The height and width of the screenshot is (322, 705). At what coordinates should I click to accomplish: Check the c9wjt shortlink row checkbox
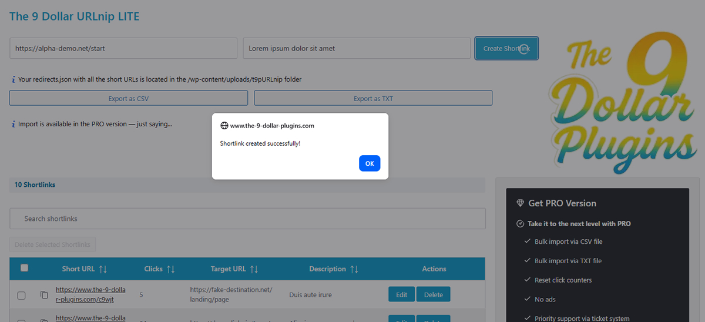coord(21,296)
